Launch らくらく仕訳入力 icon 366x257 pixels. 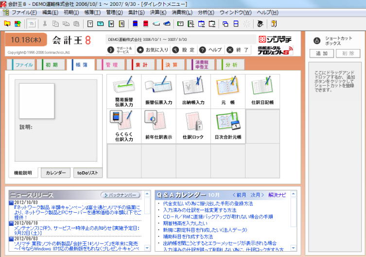[123, 126]
